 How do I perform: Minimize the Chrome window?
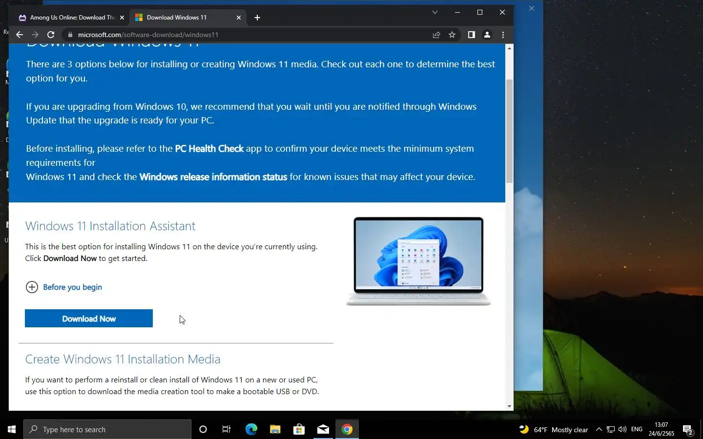[x=457, y=12]
